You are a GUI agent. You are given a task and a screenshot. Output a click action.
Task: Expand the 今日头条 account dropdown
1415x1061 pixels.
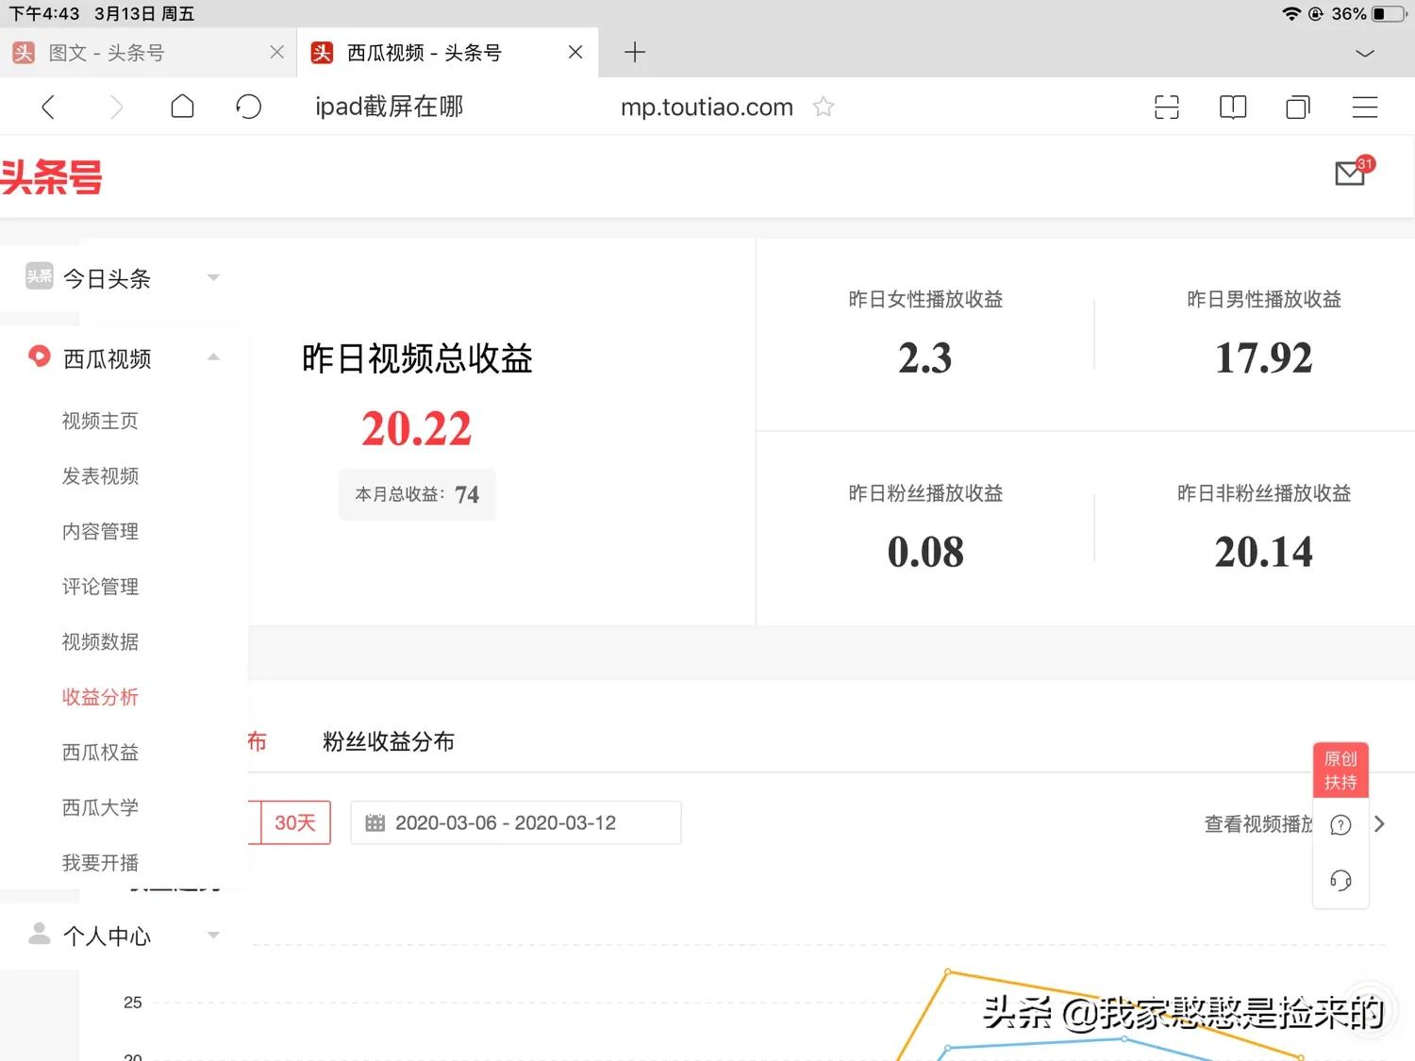coord(213,277)
